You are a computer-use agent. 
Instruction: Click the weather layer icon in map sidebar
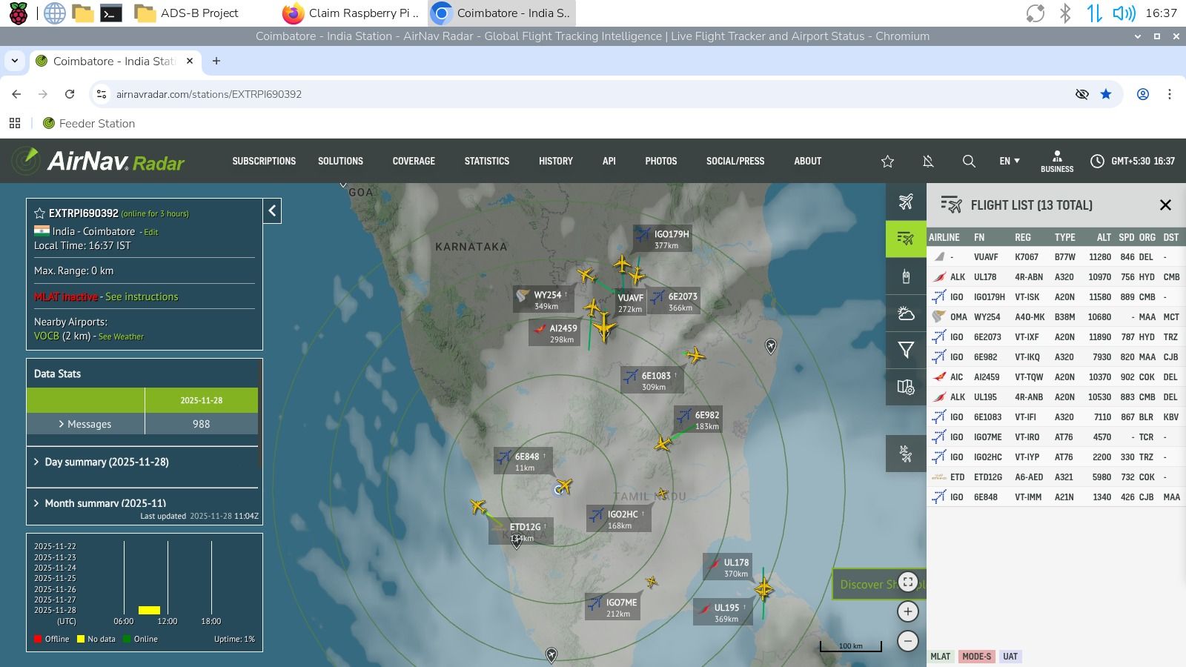point(906,313)
